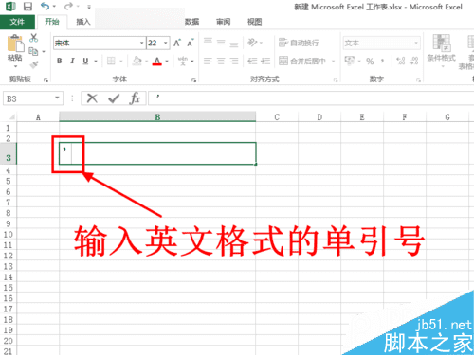Open the Alignment (对齐方式) dialog launcher
474x355 pixels.
[336, 80]
